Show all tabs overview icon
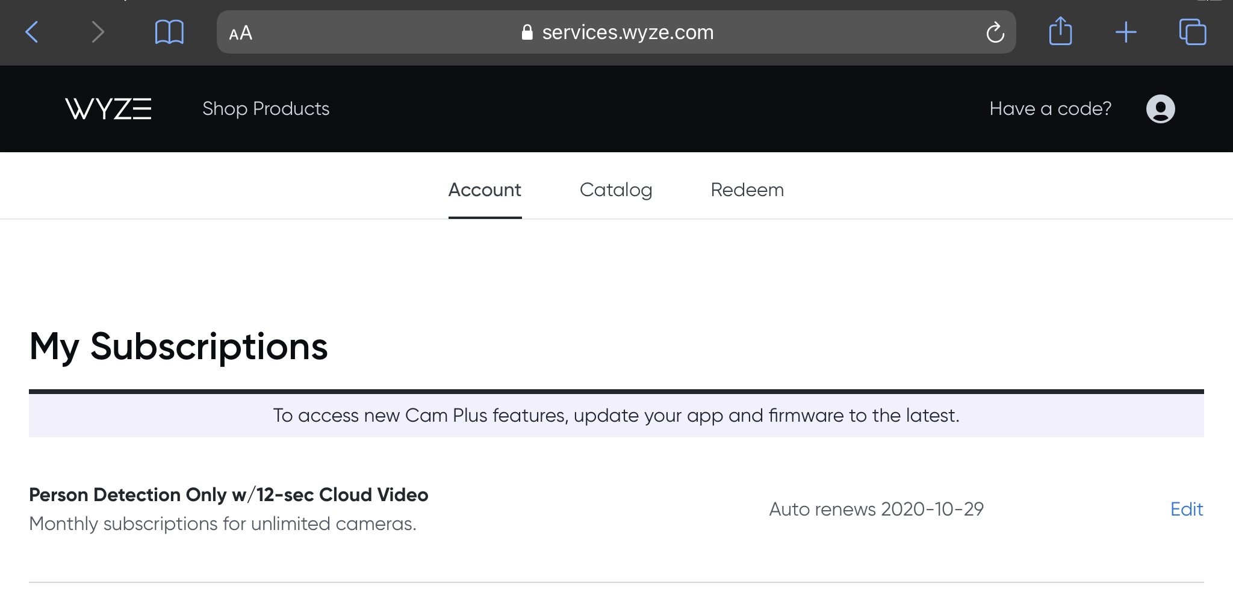 [x=1193, y=32]
